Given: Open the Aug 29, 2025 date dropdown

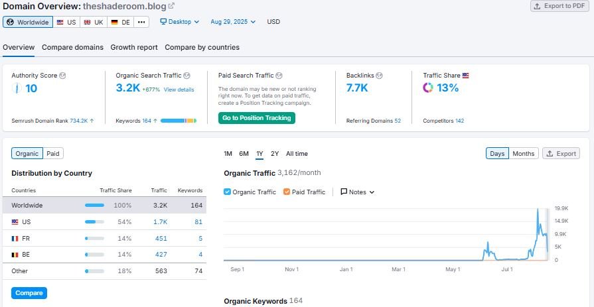Looking at the screenshot, I should point(233,22).
